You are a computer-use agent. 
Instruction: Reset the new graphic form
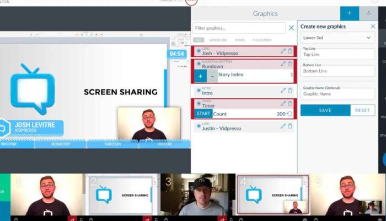[x=362, y=110]
